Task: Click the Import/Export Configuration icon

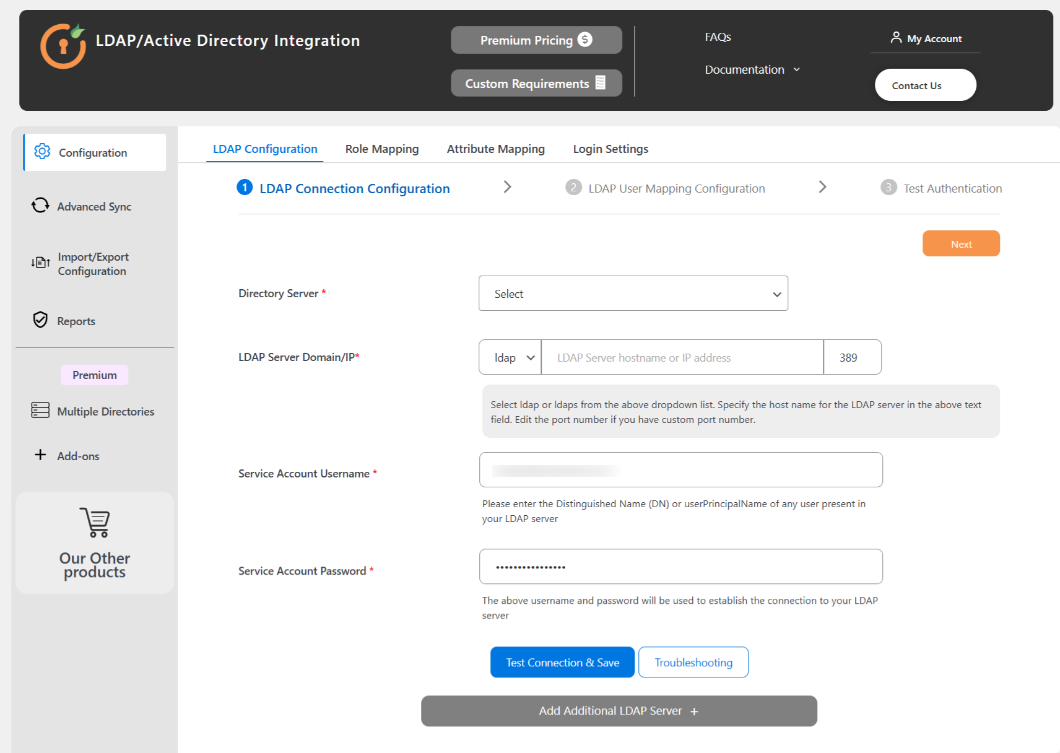Action: [x=40, y=263]
